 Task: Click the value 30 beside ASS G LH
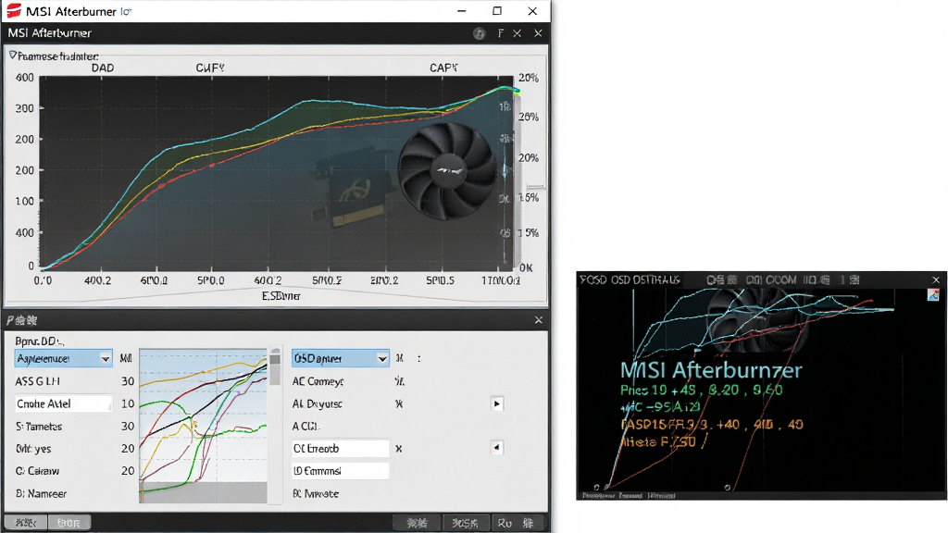click(128, 381)
